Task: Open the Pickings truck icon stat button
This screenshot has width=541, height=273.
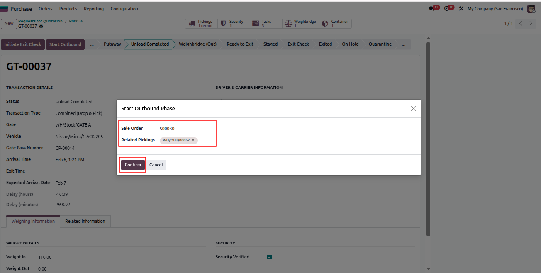Action: 201,24
